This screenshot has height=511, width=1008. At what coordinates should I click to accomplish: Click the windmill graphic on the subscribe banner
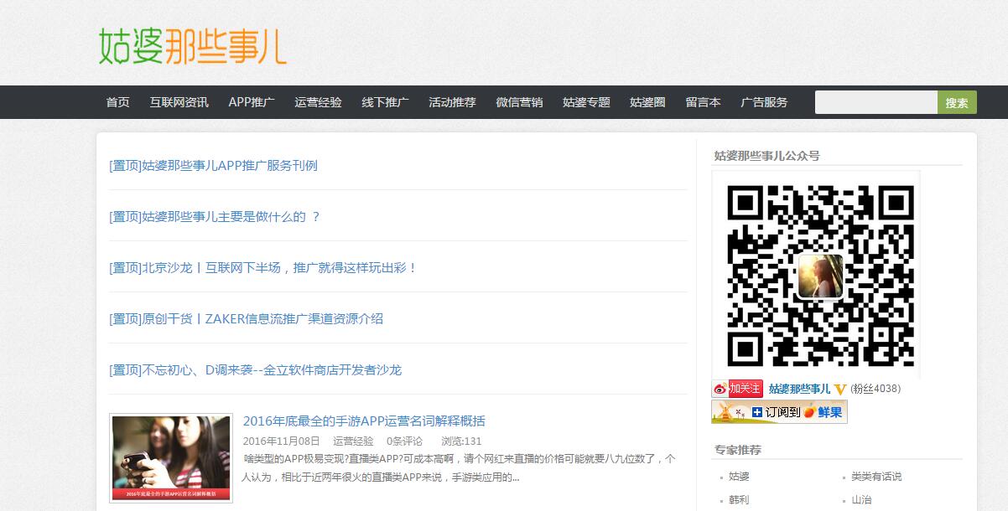click(x=725, y=413)
